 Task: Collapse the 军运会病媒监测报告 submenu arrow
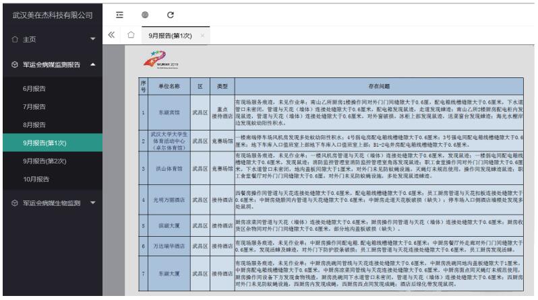[93, 65]
